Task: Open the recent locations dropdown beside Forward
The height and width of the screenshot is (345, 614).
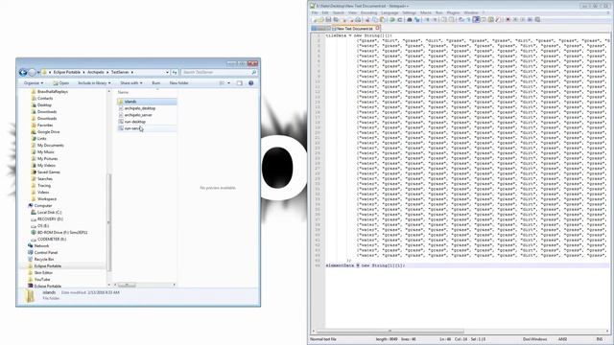Action: 38,73
